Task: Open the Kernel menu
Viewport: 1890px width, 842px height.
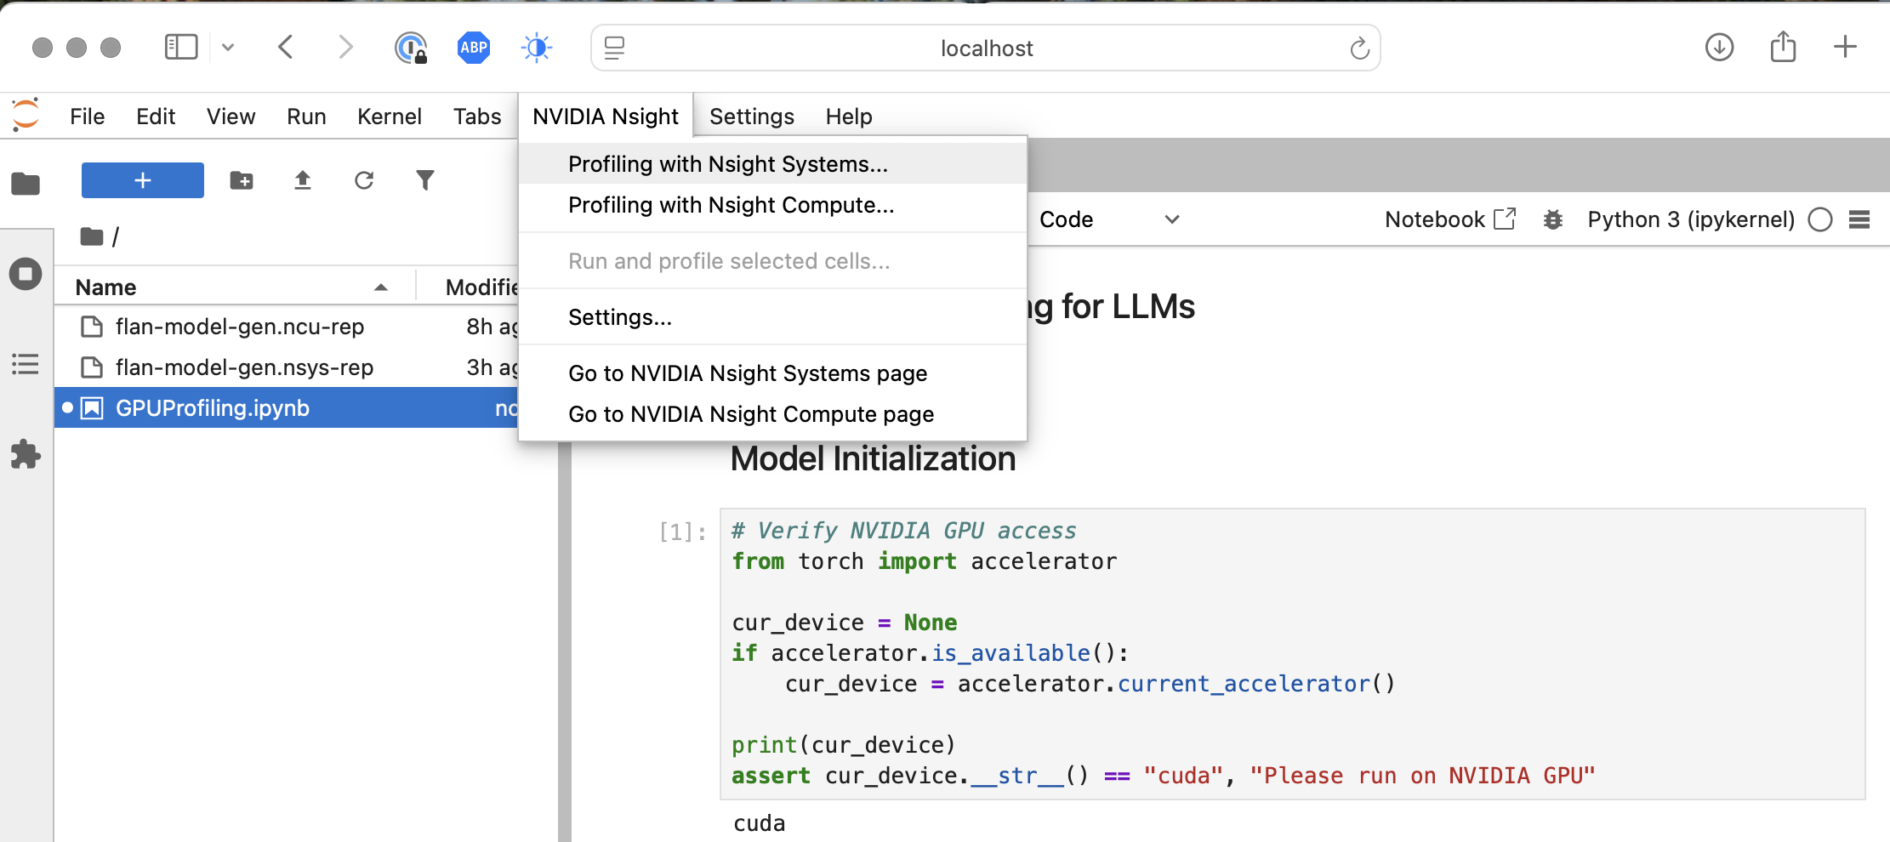Action: coord(389,117)
